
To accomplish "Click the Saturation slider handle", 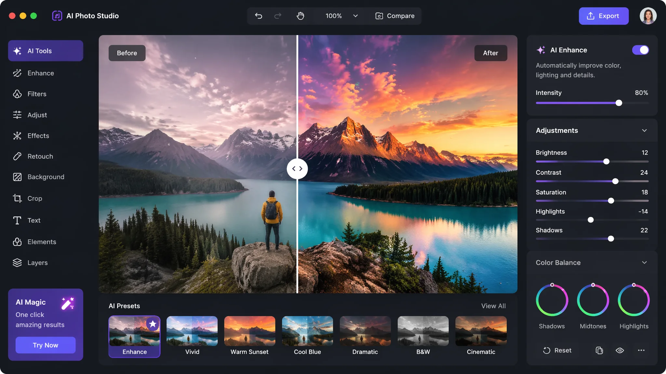I will [611, 201].
